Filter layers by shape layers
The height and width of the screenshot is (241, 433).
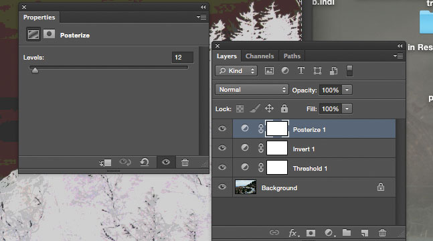317,71
